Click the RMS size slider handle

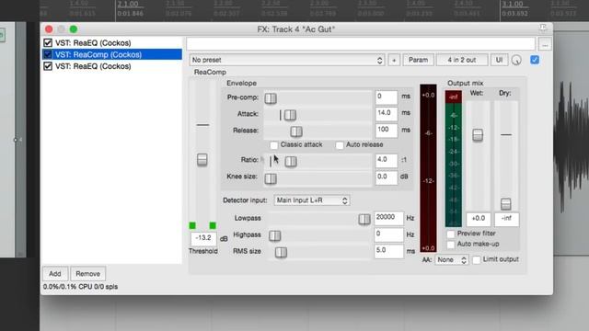[281, 252]
